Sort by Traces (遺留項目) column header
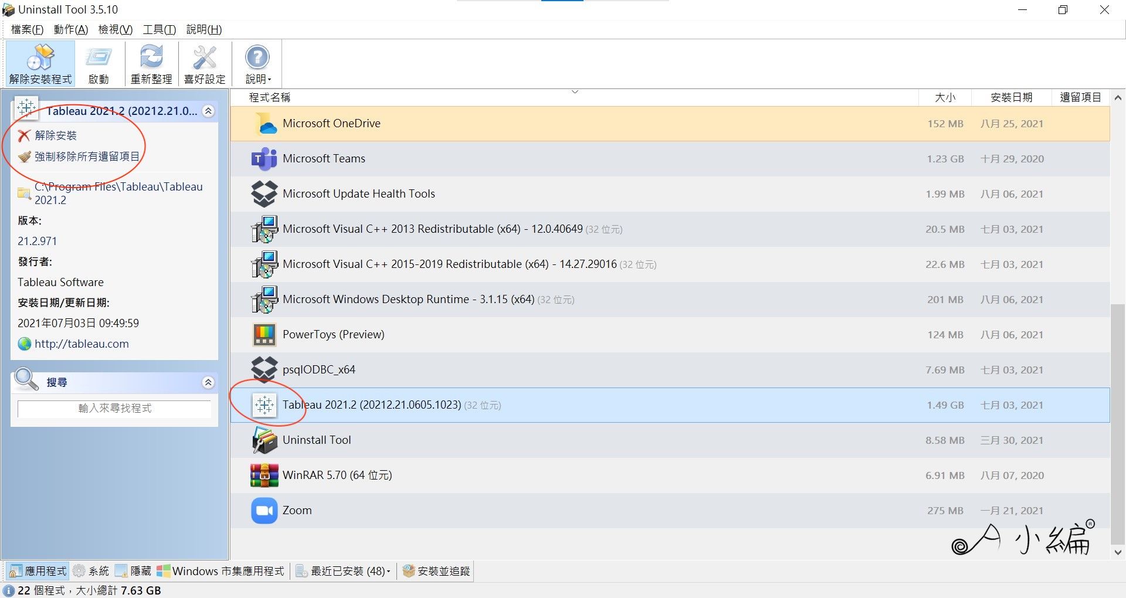Image resolution: width=1126 pixels, height=598 pixels. click(1081, 97)
